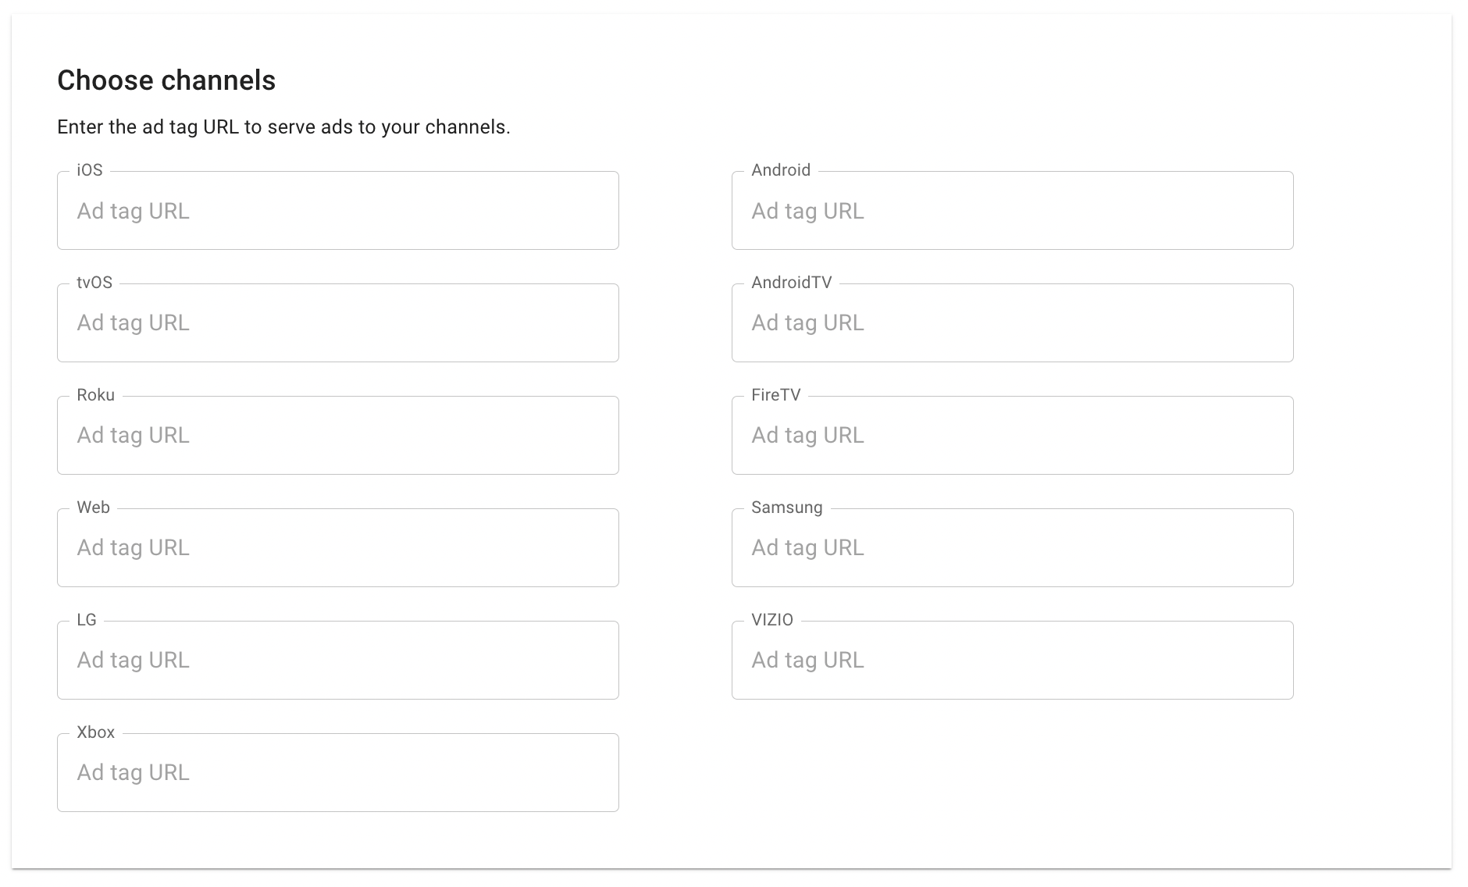Click the AndroidTV field label text

coord(792,283)
